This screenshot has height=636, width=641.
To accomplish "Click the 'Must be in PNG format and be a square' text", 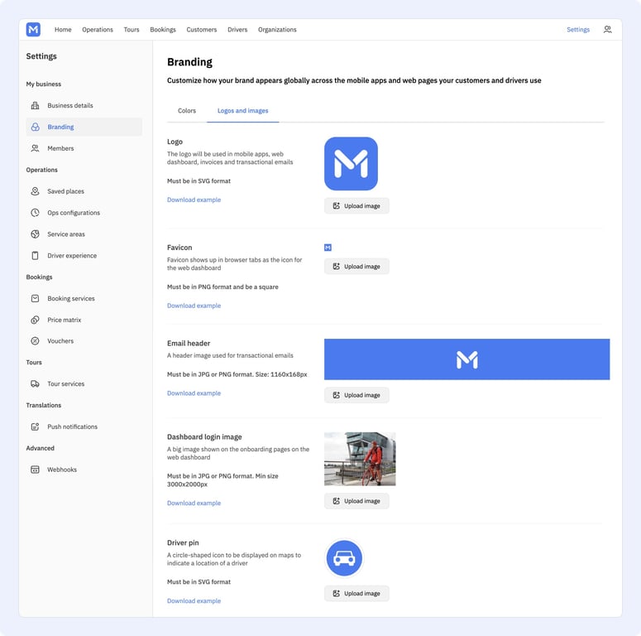I will pos(222,287).
